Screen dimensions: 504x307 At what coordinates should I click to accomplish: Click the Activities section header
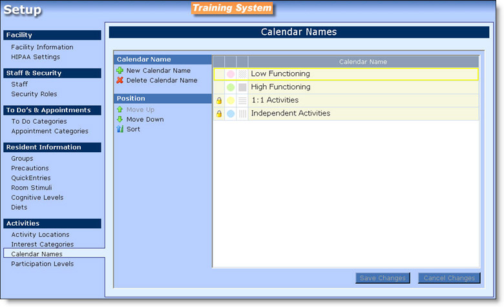point(52,223)
